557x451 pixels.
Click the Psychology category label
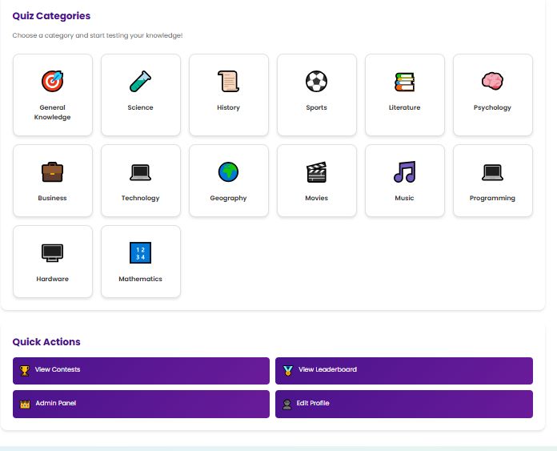[492, 107]
